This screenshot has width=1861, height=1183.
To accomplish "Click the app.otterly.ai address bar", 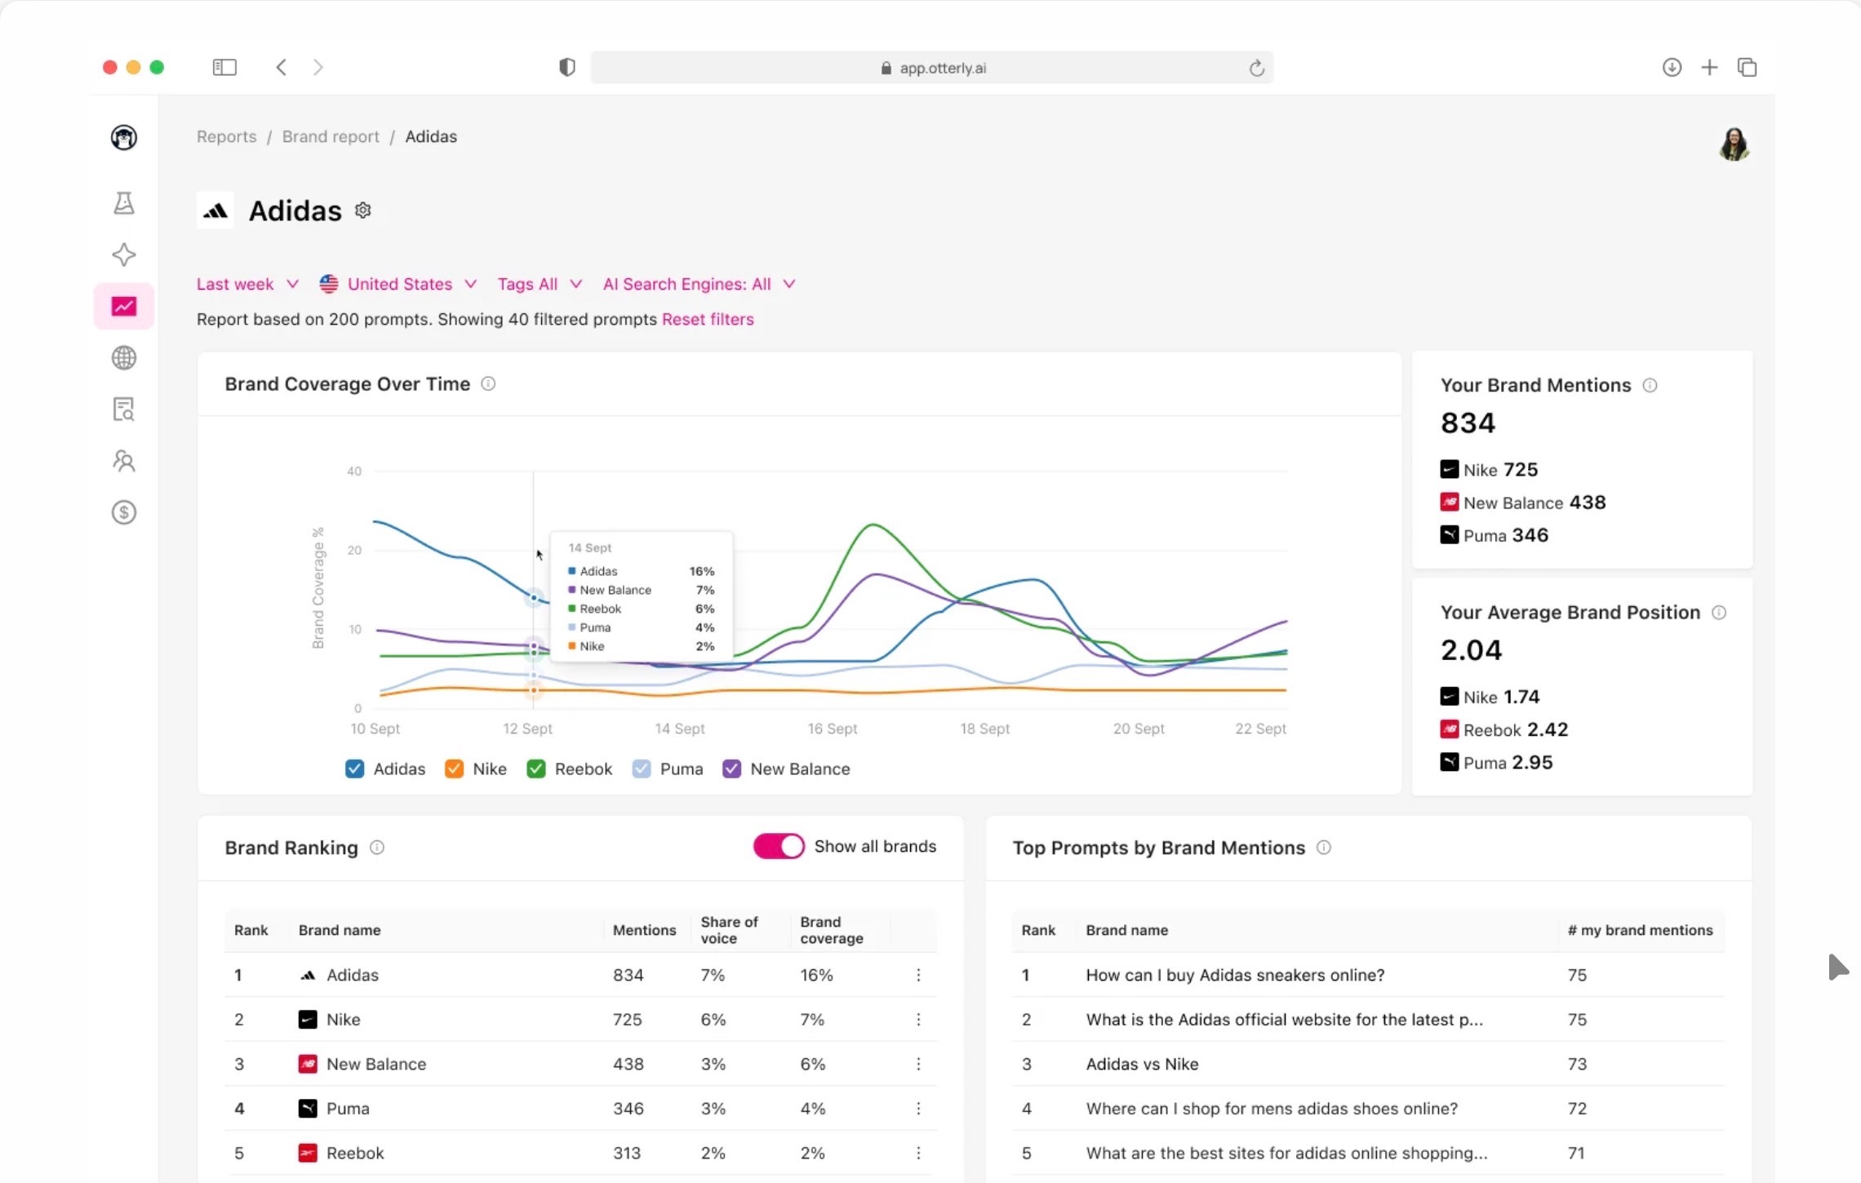I will click(931, 68).
